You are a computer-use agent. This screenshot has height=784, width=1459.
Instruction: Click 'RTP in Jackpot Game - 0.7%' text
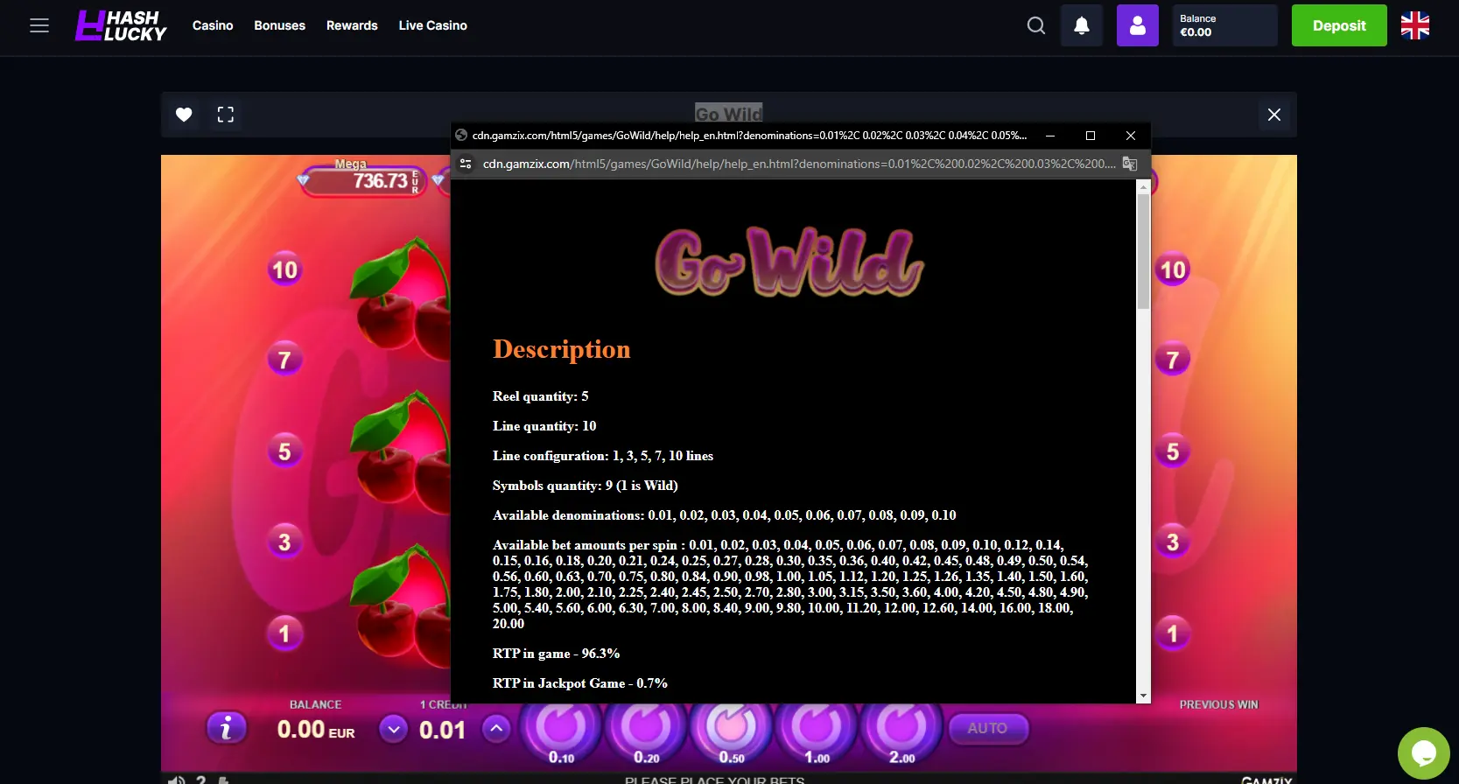[580, 683]
